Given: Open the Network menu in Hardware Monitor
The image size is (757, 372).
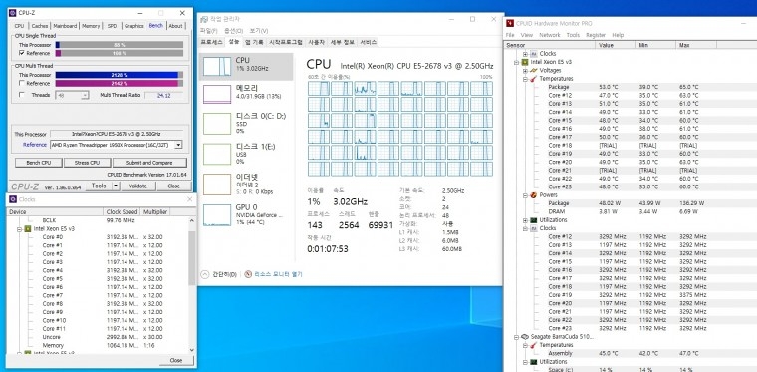Looking at the screenshot, I should coord(550,35).
